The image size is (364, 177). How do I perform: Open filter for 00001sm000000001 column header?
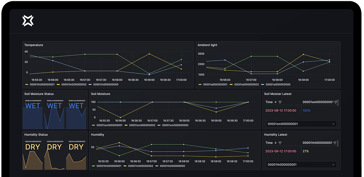click(336, 102)
